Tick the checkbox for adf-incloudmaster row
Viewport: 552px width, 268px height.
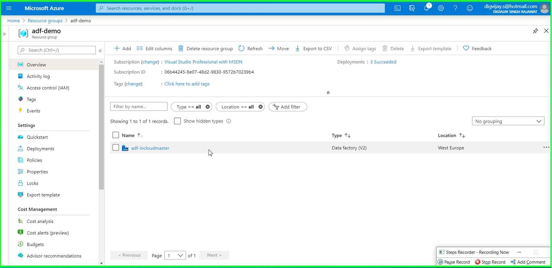pyautogui.click(x=116, y=147)
